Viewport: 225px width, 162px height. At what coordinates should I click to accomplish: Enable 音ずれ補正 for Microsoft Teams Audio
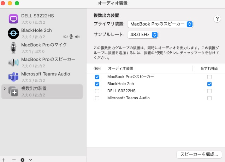[209, 98]
